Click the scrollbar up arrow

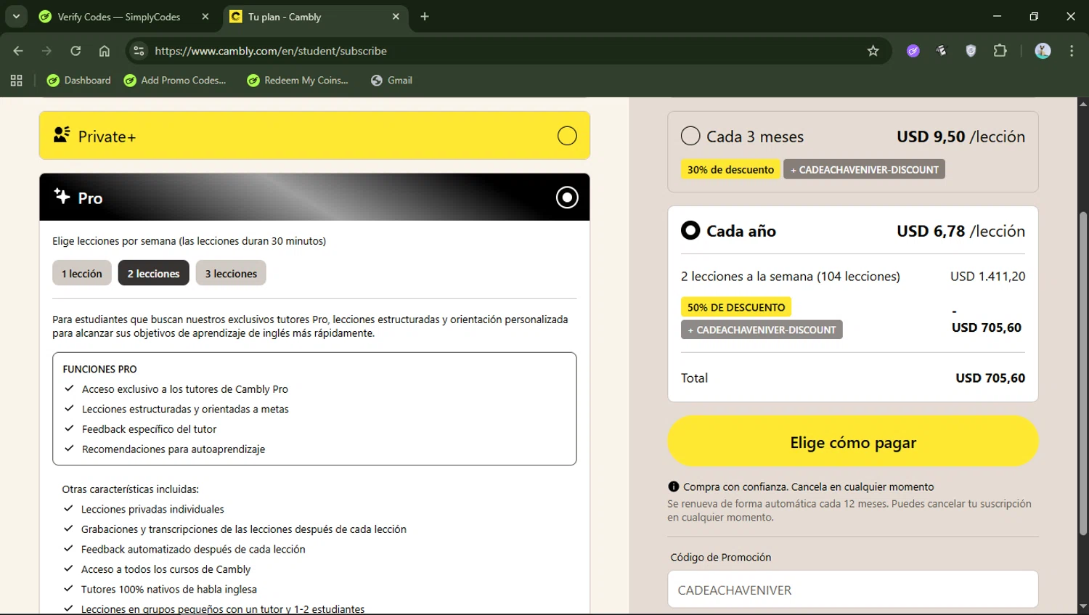pyautogui.click(x=1083, y=105)
